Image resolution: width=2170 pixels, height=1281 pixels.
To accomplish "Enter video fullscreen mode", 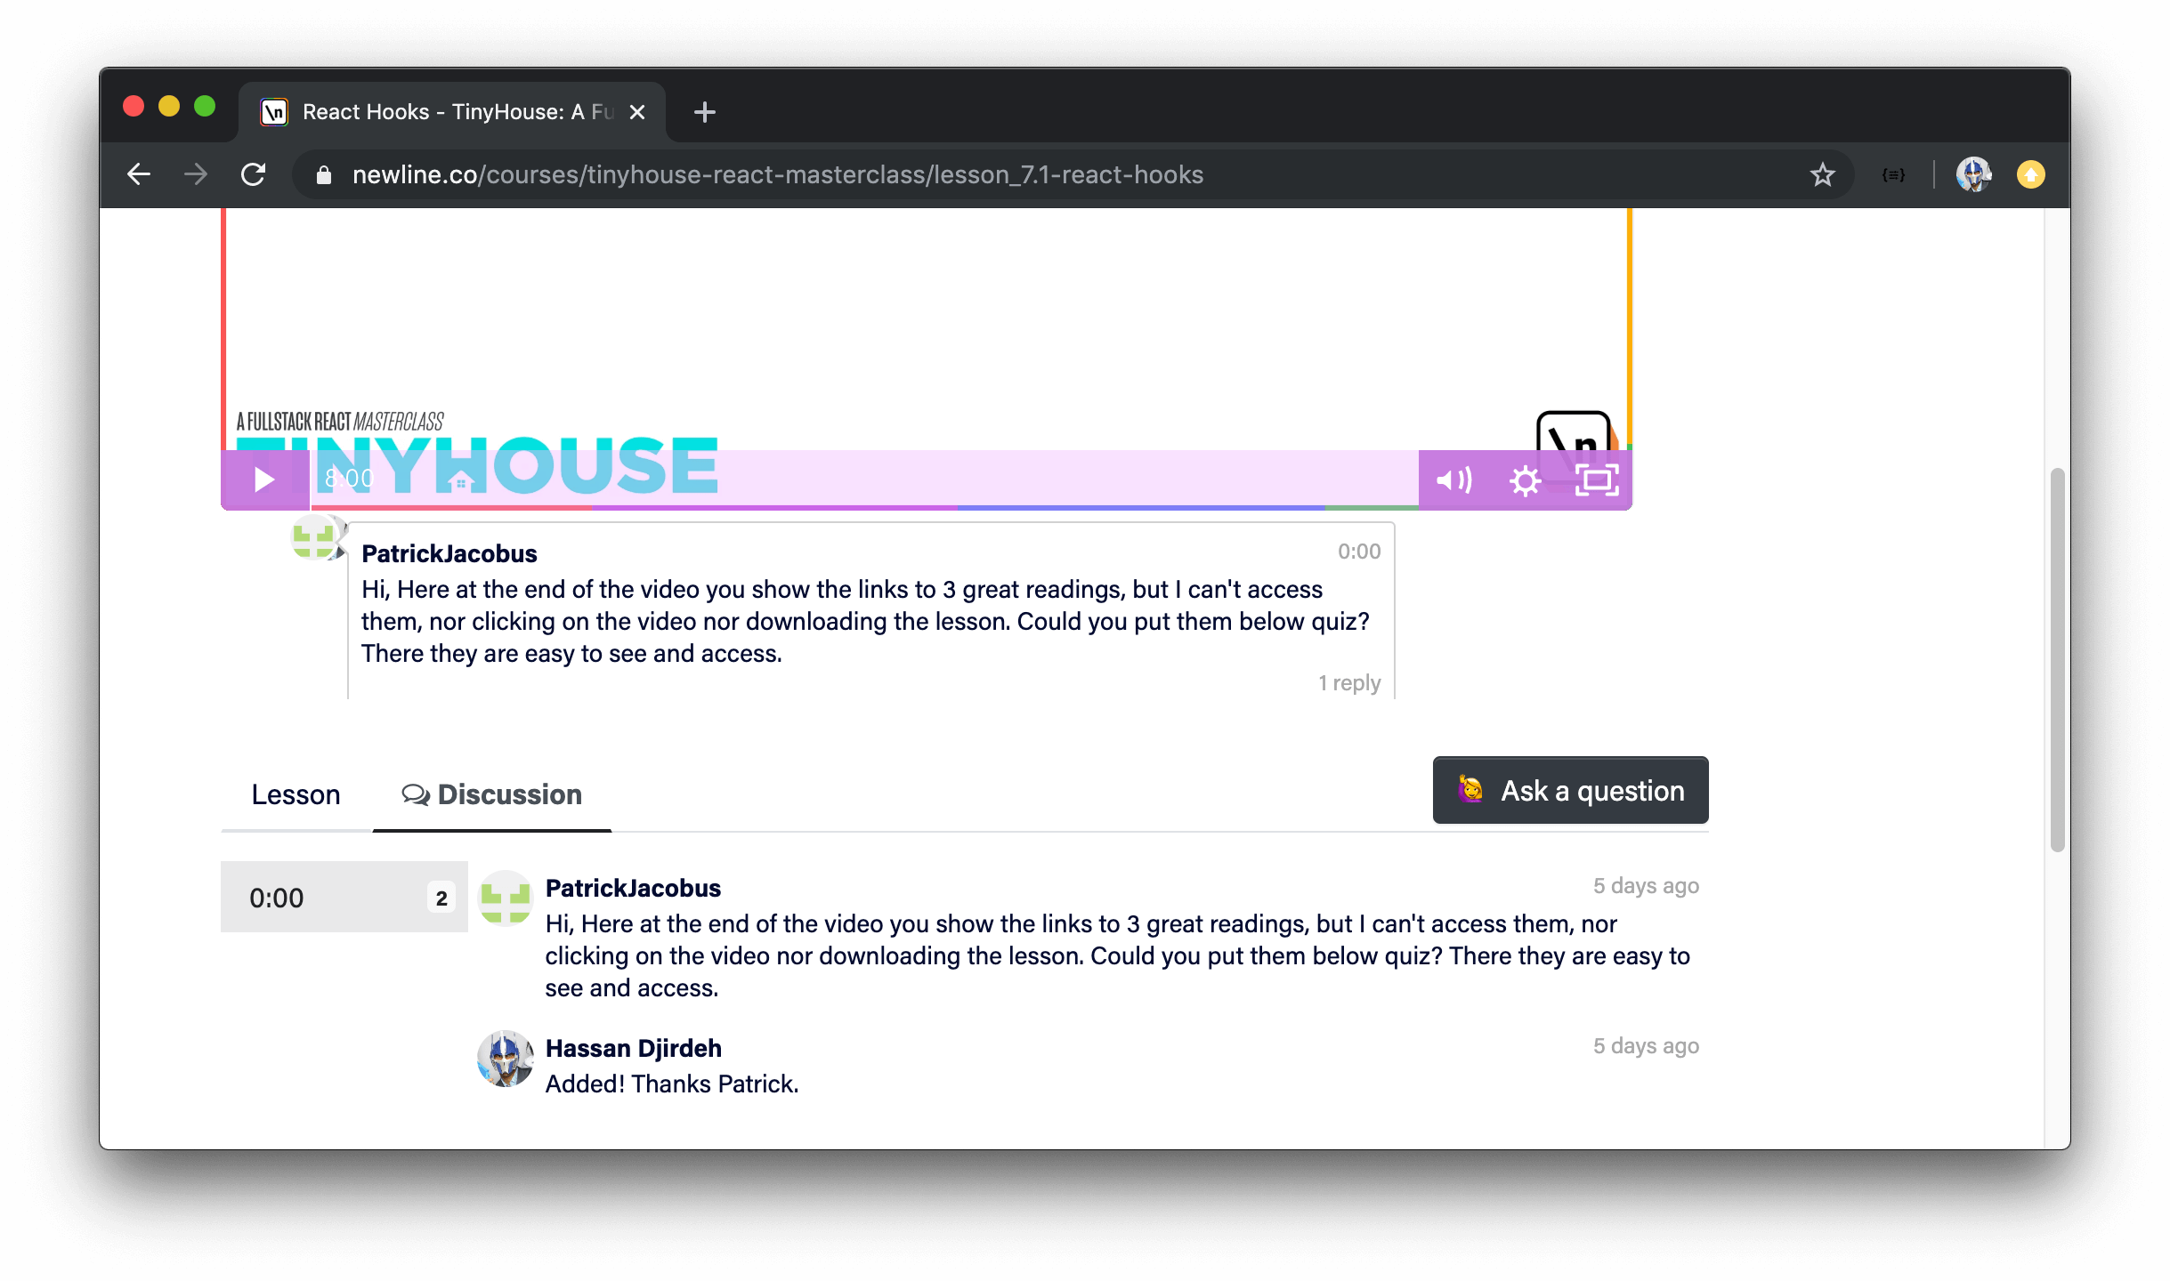I will [x=1596, y=480].
